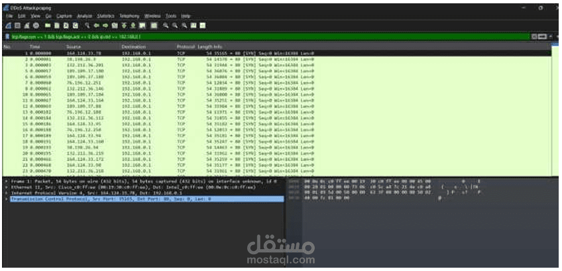Select packet 13 from 76.196.12.188
Image resolution: width=562 pixels, height=271 pixels.
(x=277, y=111)
